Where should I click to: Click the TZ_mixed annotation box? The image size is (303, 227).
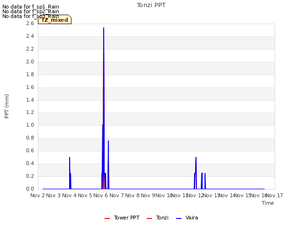[55, 19]
